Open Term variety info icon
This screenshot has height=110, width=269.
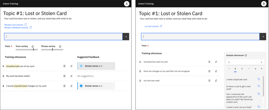tap(33, 47)
